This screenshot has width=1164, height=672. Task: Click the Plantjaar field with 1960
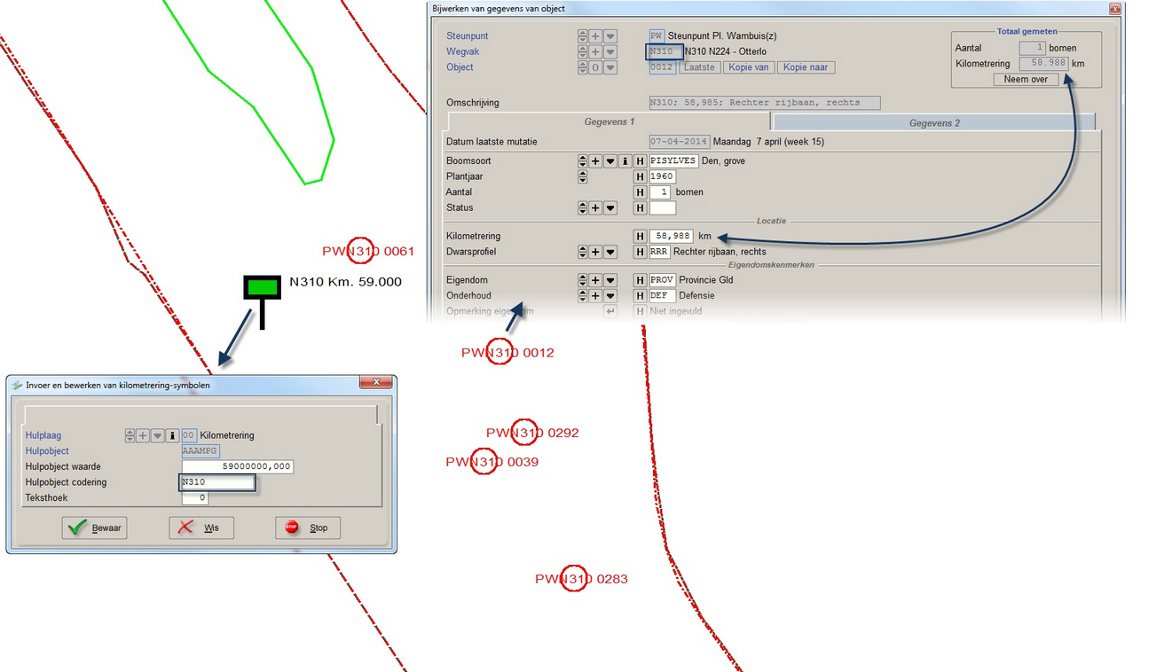pos(663,176)
